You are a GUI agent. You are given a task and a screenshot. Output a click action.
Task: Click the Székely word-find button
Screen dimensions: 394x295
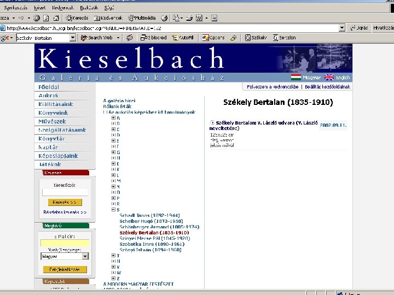click(256, 38)
